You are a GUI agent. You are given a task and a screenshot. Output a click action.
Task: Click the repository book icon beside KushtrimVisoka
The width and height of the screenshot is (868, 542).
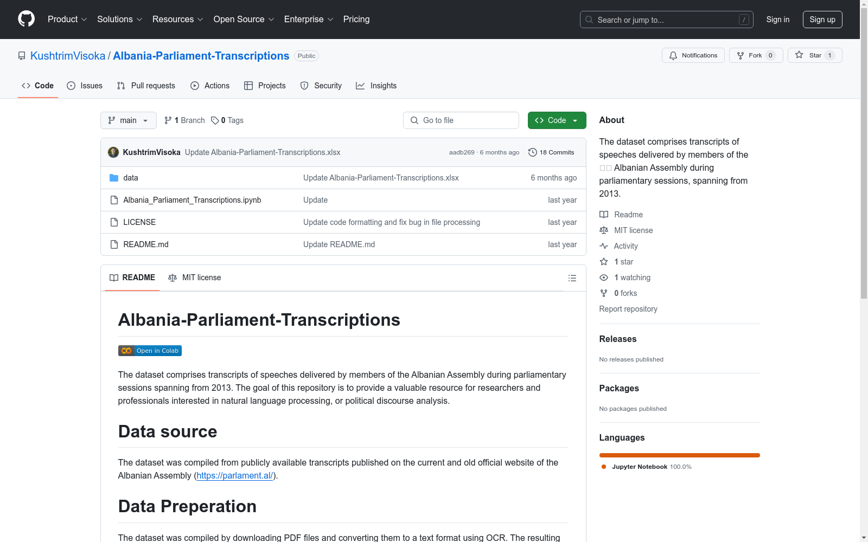point(22,56)
